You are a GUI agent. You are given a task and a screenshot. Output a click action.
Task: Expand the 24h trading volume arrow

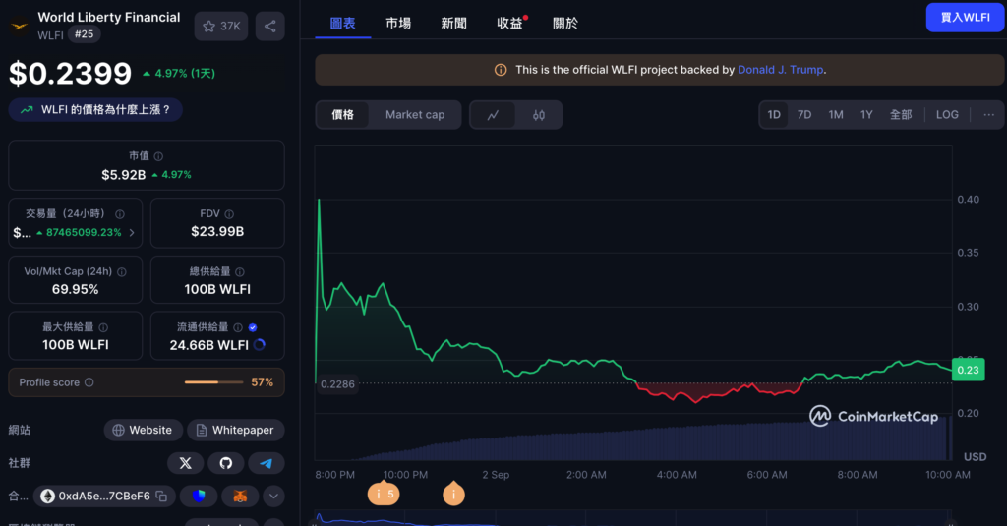pos(132,233)
